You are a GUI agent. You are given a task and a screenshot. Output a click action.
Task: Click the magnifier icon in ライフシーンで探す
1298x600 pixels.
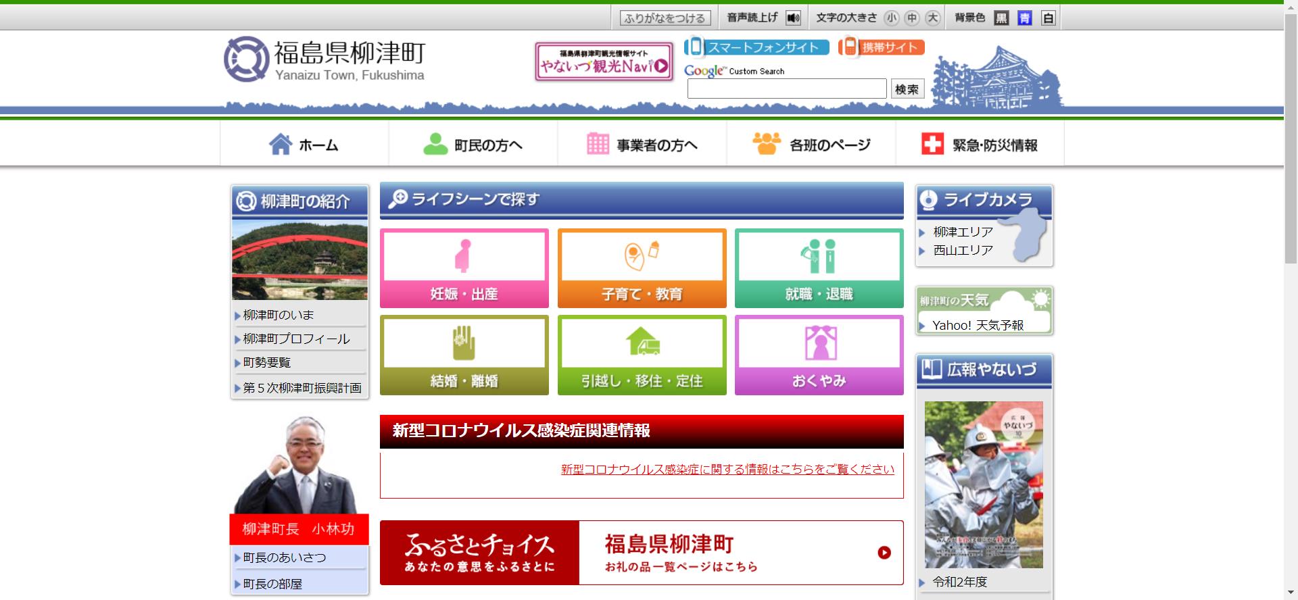pos(398,199)
